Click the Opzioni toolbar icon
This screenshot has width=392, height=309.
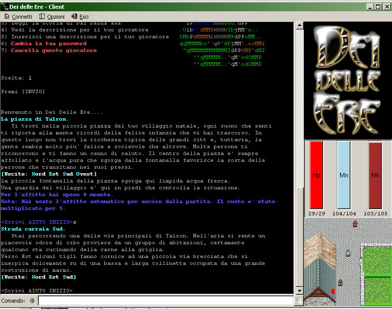click(42, 16)
